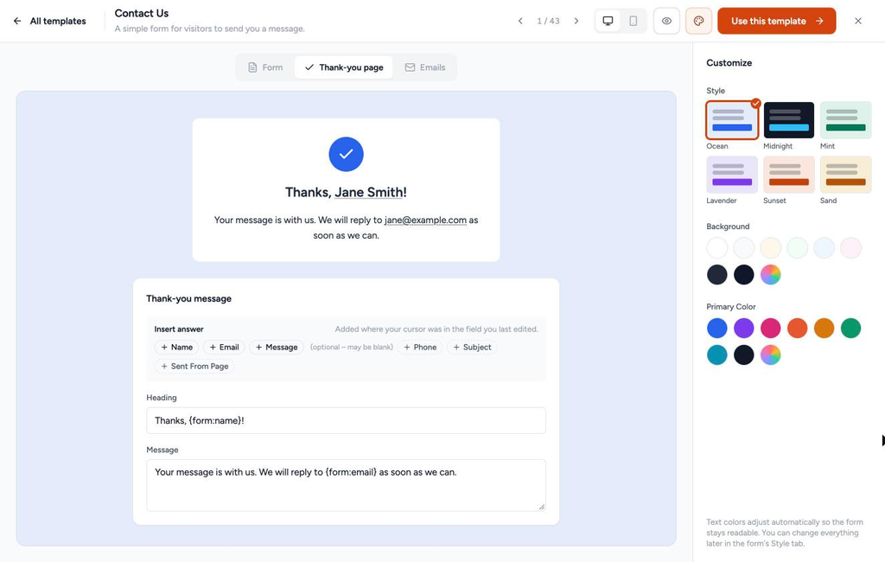
Task: Set primary color to purple
Action: (744, 329)
